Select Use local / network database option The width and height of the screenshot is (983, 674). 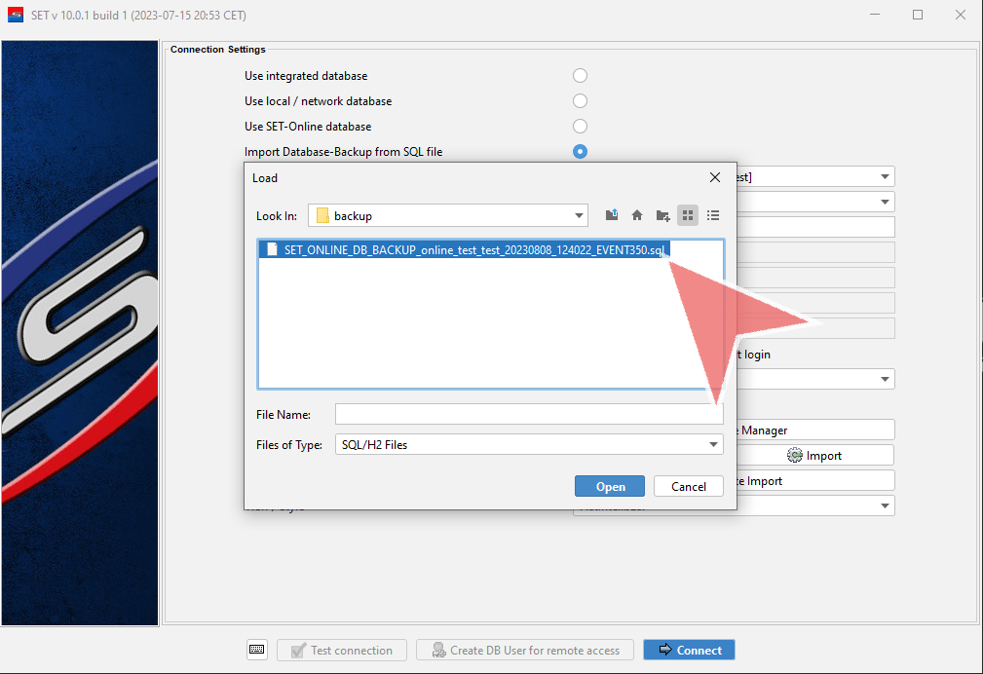580,101
